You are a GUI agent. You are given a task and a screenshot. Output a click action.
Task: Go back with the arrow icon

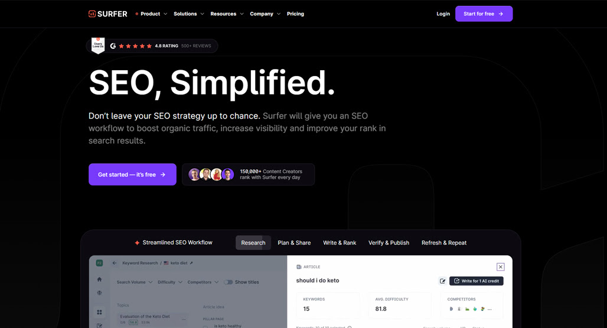point(115,263)
